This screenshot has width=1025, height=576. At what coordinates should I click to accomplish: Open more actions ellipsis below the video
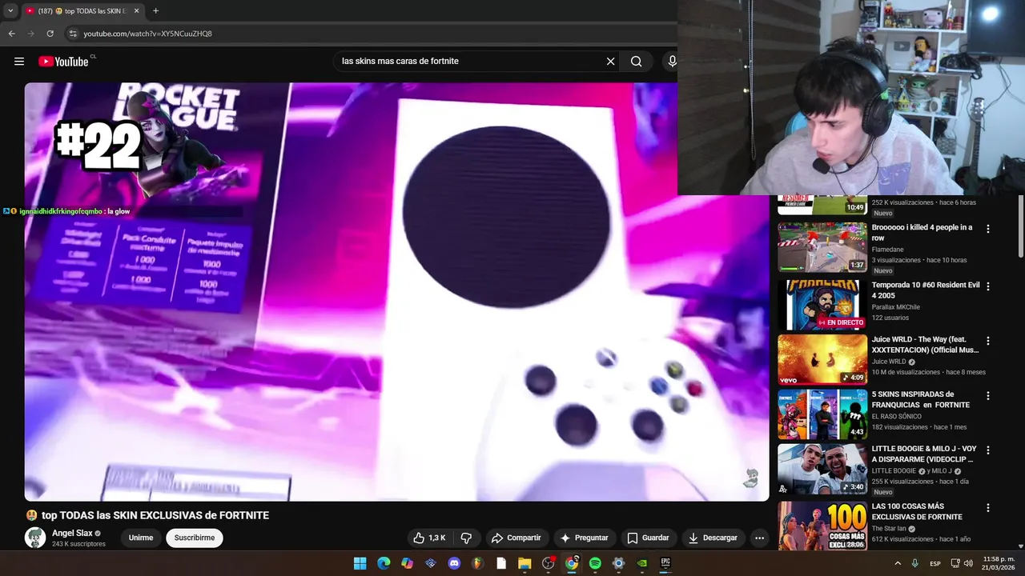pos(759,538)
